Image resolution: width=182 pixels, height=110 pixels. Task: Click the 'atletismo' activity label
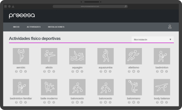pos(134,67)
